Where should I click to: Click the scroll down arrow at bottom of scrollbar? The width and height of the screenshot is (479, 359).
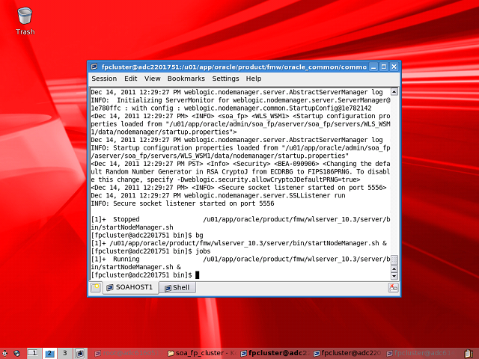394,276
